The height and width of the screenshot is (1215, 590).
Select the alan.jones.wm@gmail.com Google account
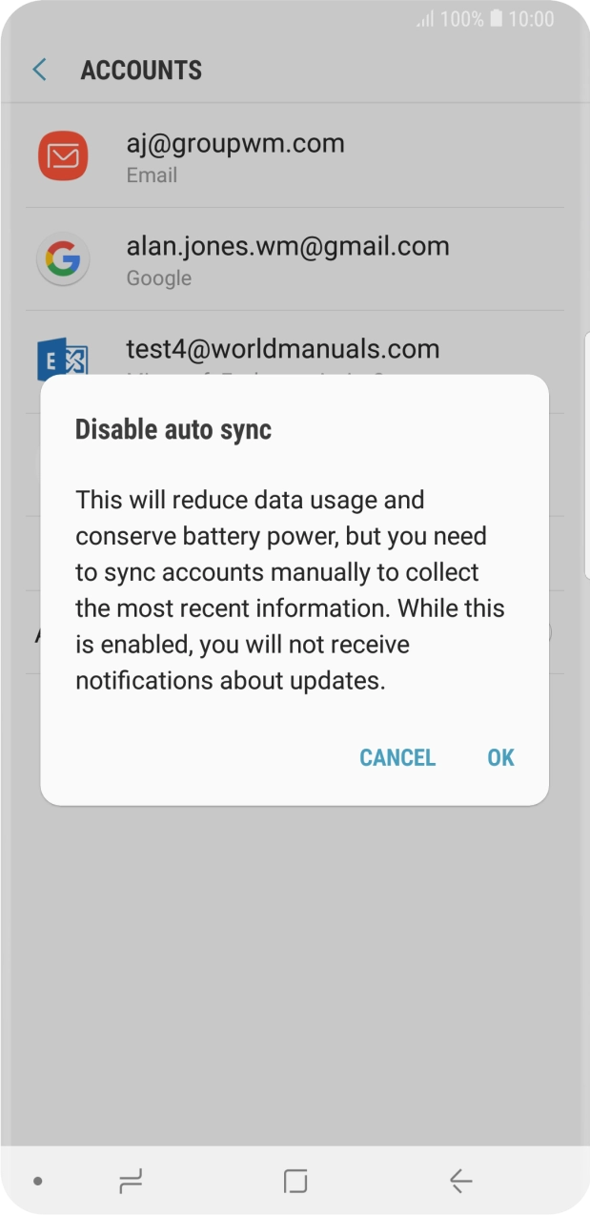point(287,247)
